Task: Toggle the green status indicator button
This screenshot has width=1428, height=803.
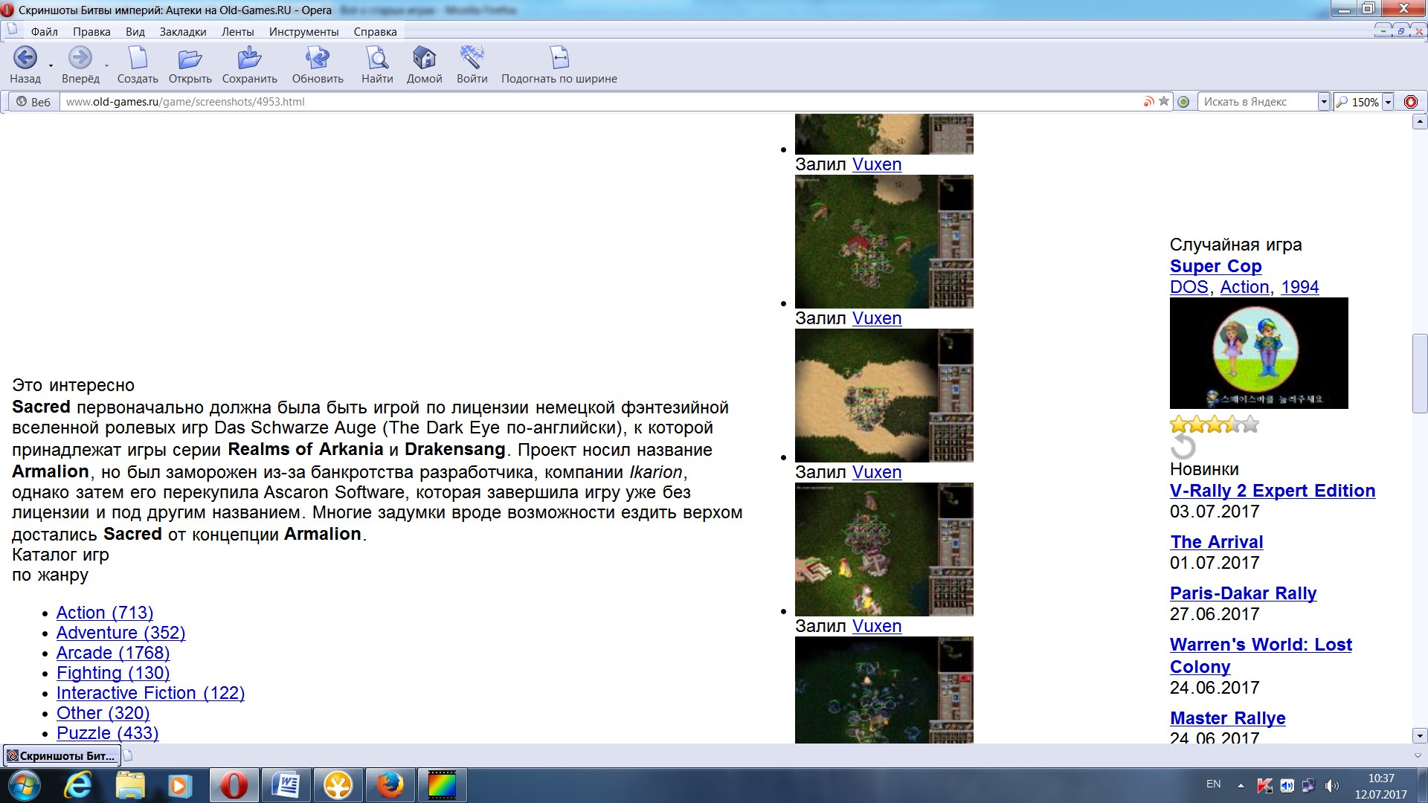Action: click(1184, 102)
